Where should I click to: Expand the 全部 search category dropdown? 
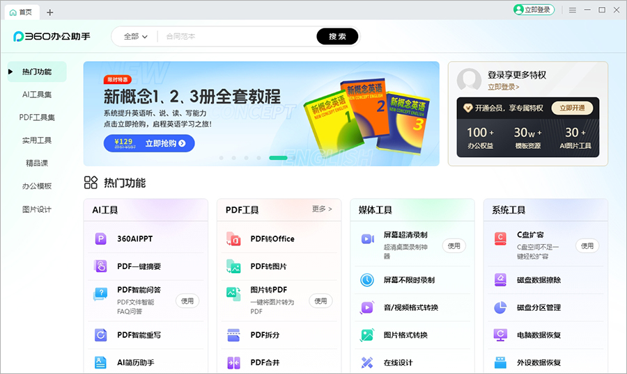135,37
